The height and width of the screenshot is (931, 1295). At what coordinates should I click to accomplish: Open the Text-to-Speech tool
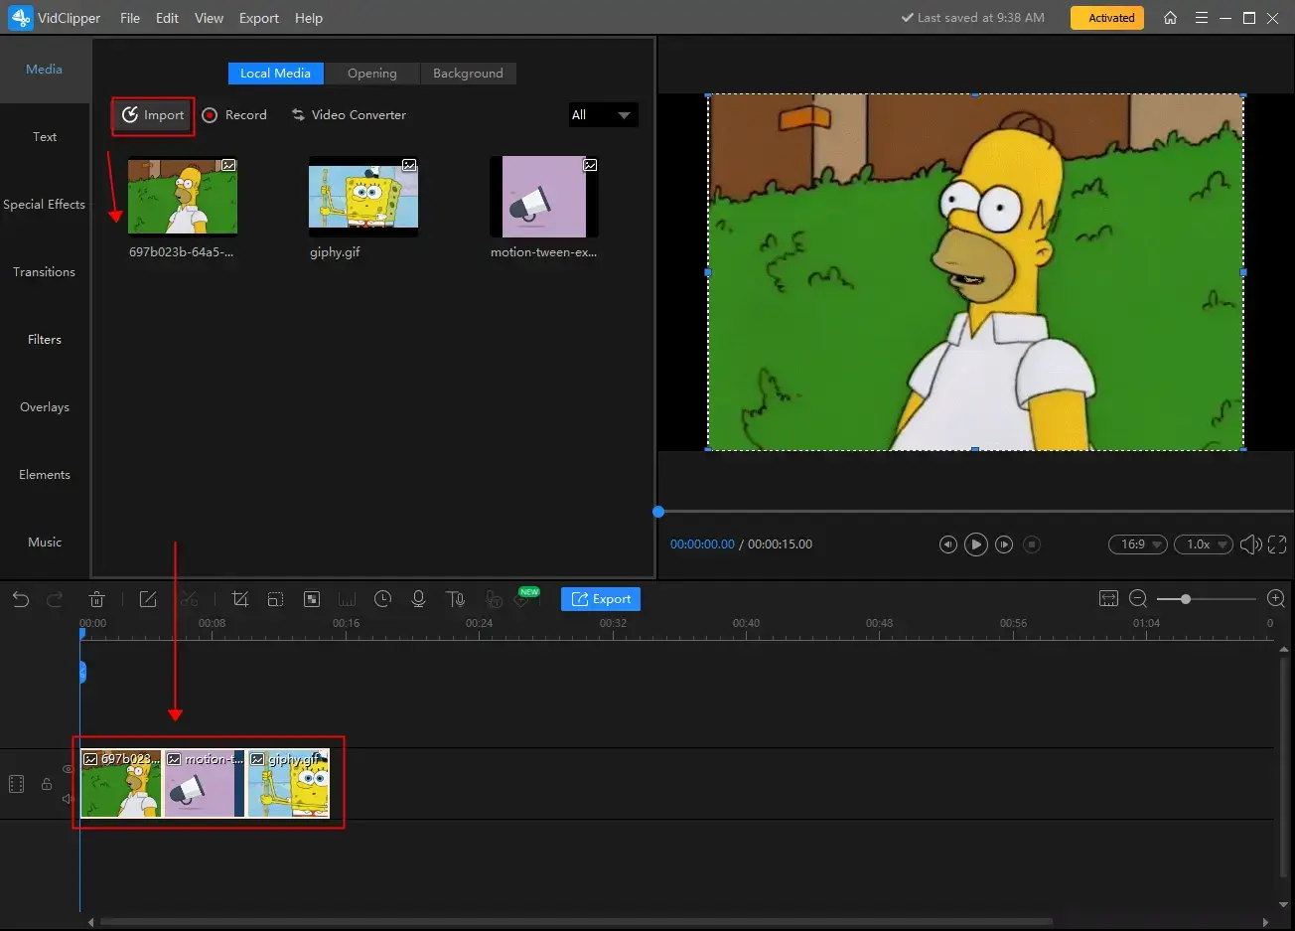click(x=455, y=599)
